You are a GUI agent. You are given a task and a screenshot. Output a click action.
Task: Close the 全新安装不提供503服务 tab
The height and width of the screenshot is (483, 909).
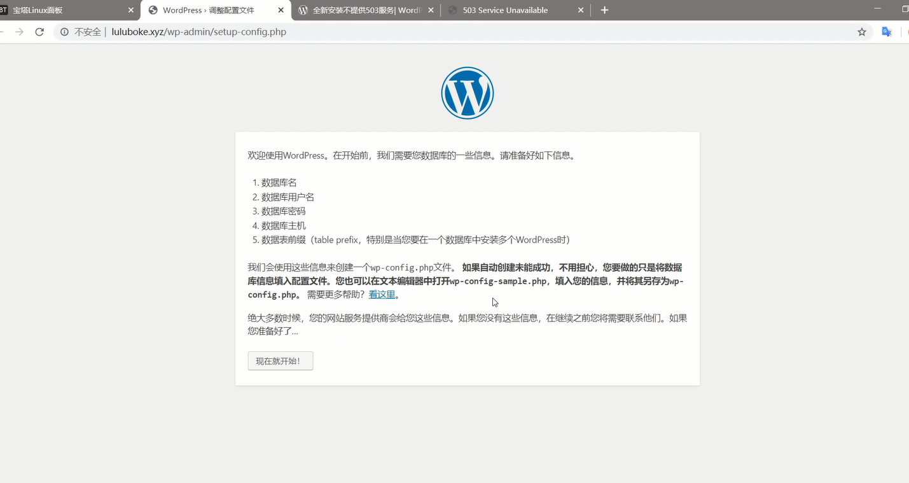431,10
